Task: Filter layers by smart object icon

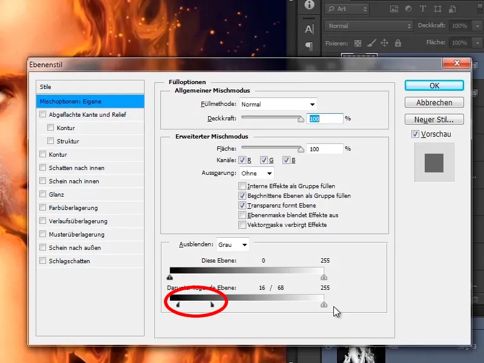Action: [x=452, y=9]
